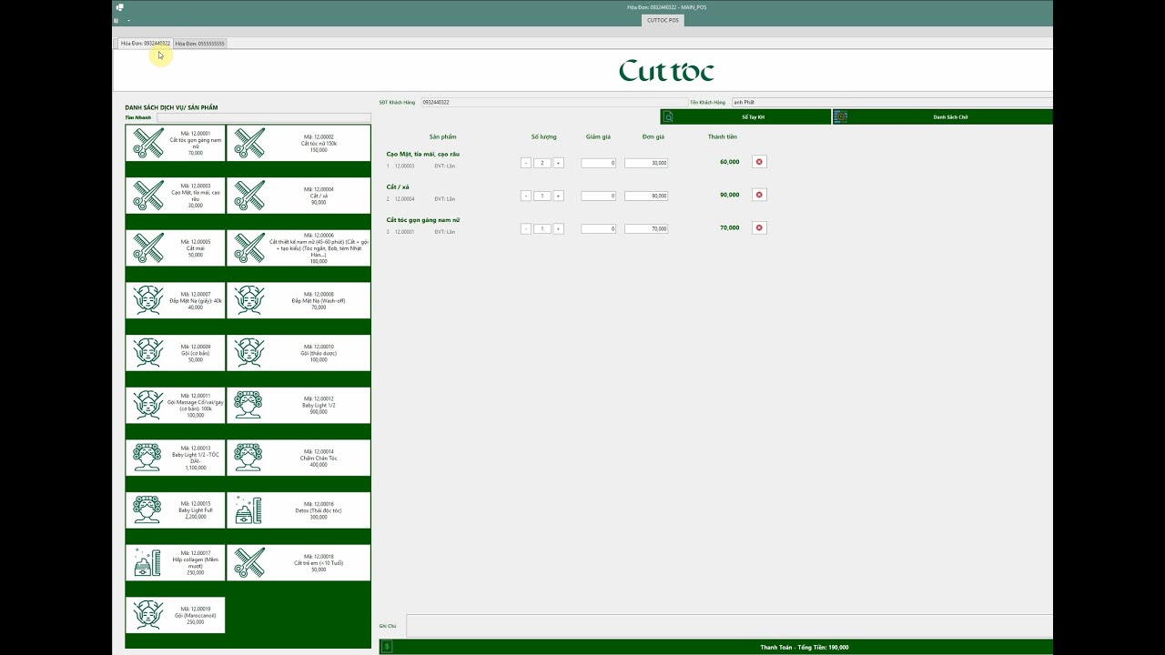Add service 12.00016 Detox thải độc tóc
Viewport: 1165px width, 655px height.
299,510
